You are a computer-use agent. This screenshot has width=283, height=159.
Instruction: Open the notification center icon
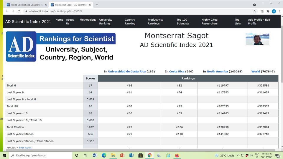278,155
